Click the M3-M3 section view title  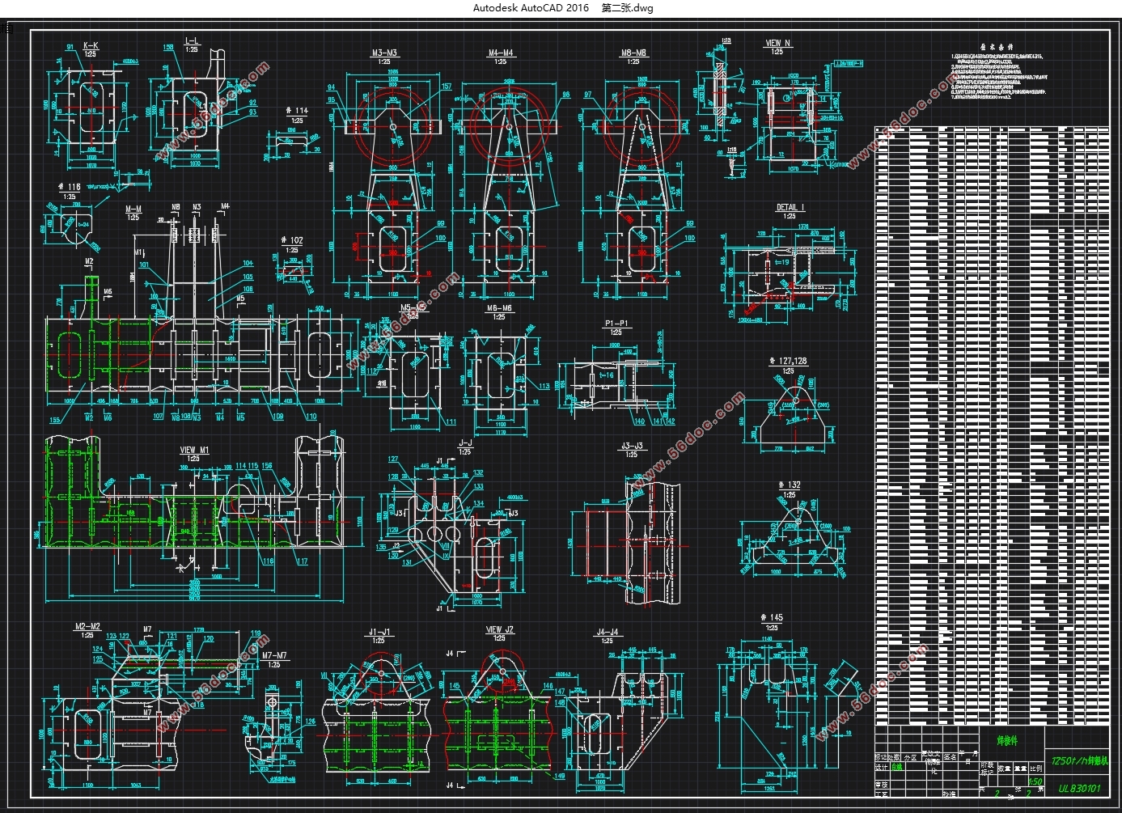click(384, 53)
